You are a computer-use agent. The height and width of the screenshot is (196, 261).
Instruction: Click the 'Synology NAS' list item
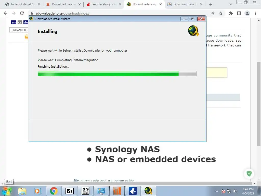click(127, 149)
